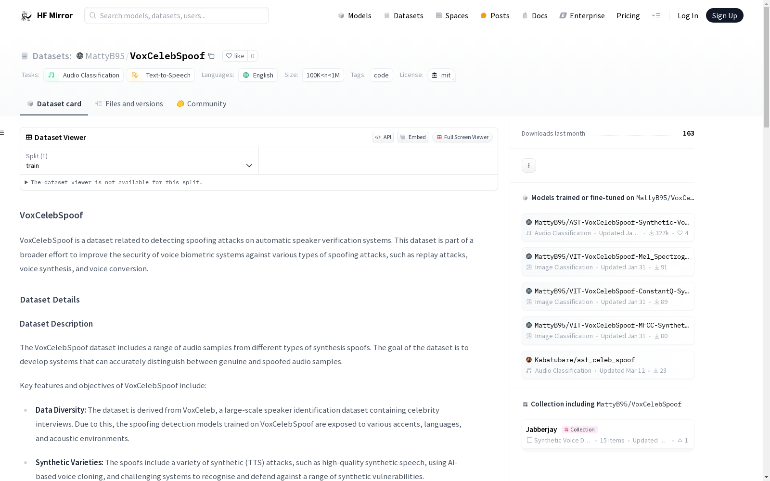Open the Jabberjay collection card

tap(608, 434)
